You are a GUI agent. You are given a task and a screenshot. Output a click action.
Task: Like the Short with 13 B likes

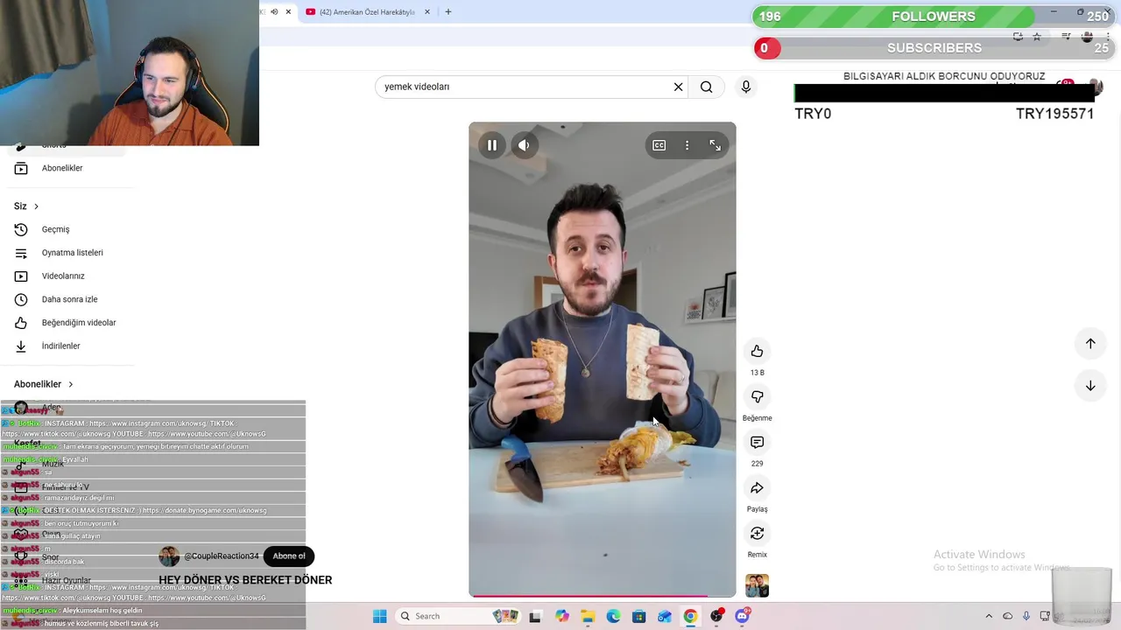pyautogui.click(x=757, y=351)
